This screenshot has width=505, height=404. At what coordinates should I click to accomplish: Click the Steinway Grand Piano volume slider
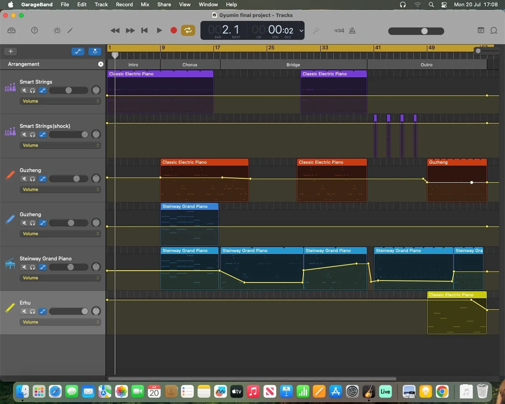click(69, 267)
